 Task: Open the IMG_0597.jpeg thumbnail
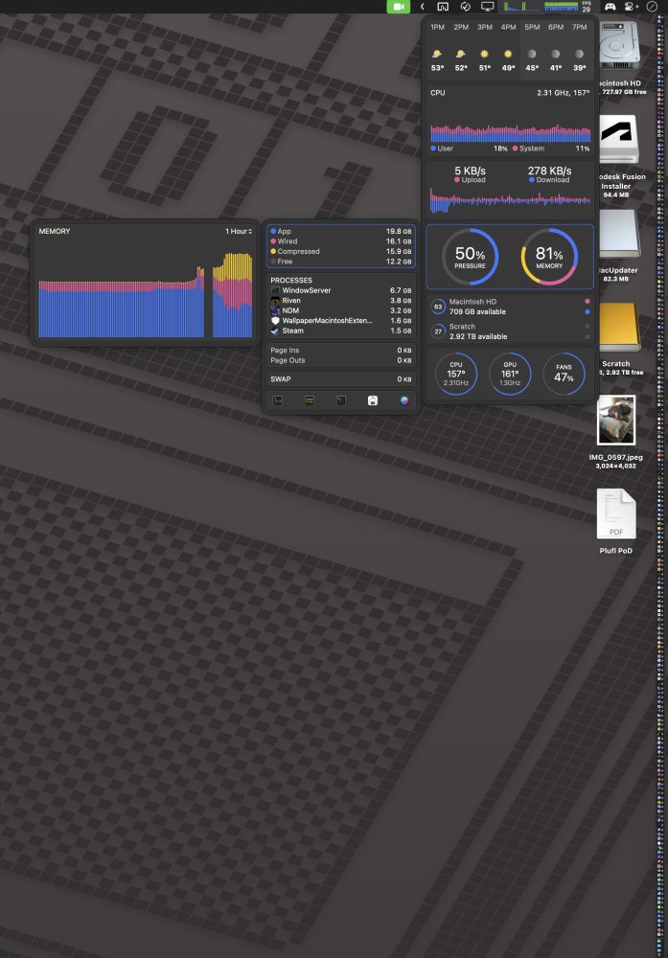coord(616,422)
